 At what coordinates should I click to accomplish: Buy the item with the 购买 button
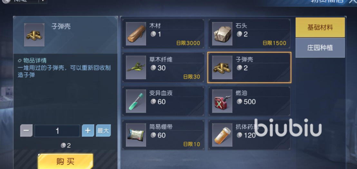coord(66,161)
